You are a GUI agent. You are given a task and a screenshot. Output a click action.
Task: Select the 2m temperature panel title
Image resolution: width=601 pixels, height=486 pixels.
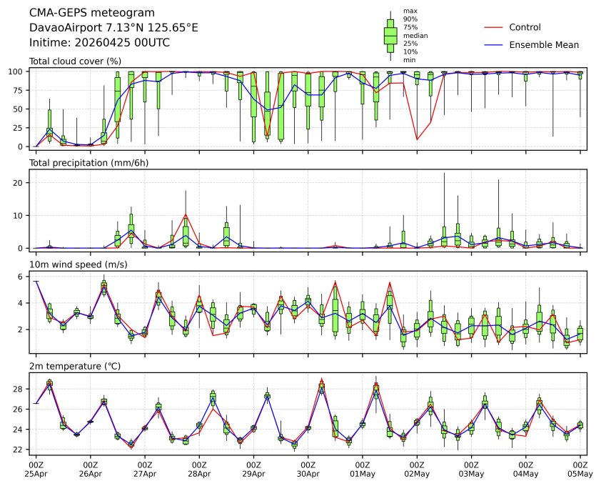[x=75, y=366]
